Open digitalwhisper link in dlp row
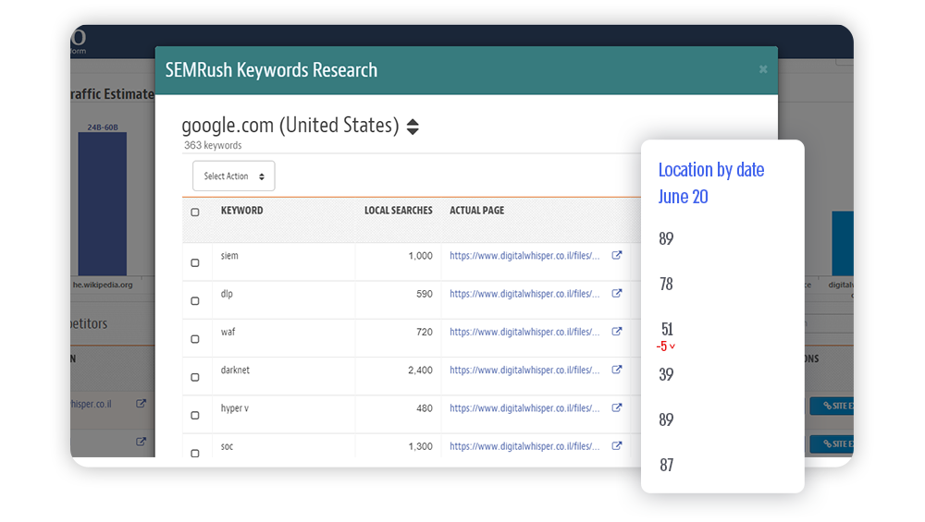 524,294
